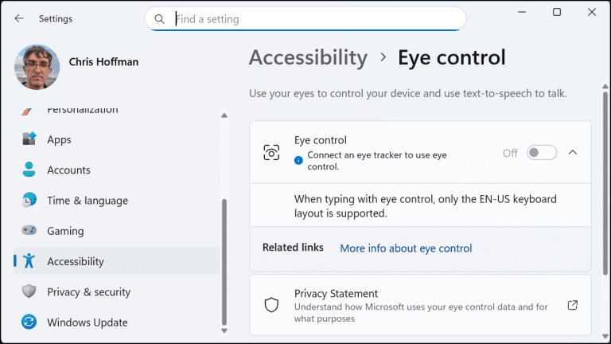The image size is (611, 344).
Task: Click the Time & language globe icon
Action: (x=29, y=201)
